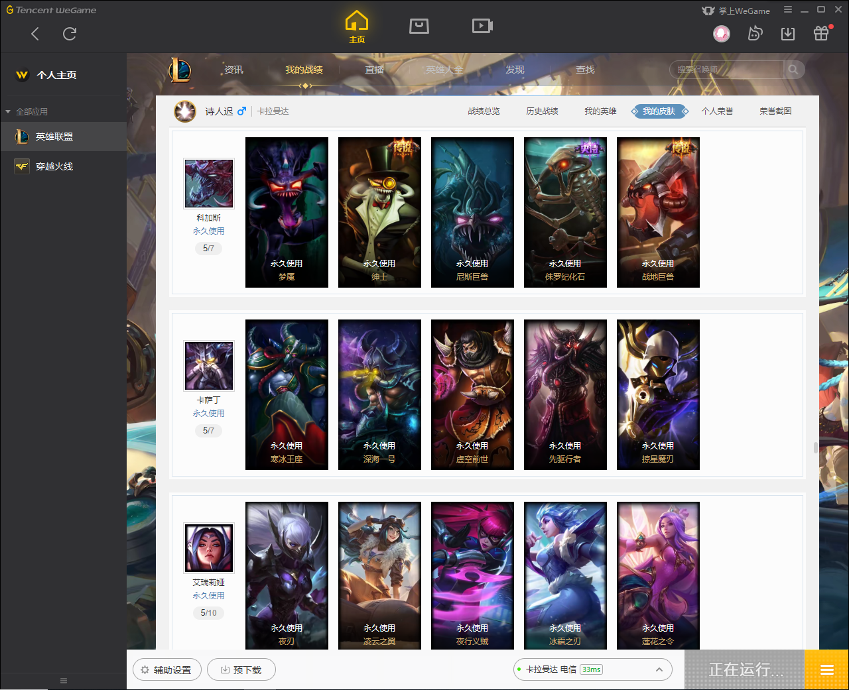Select 英雄联盟 in the sidebar
849x690 pixels.
pyautogui.click(x=63, y=137)
